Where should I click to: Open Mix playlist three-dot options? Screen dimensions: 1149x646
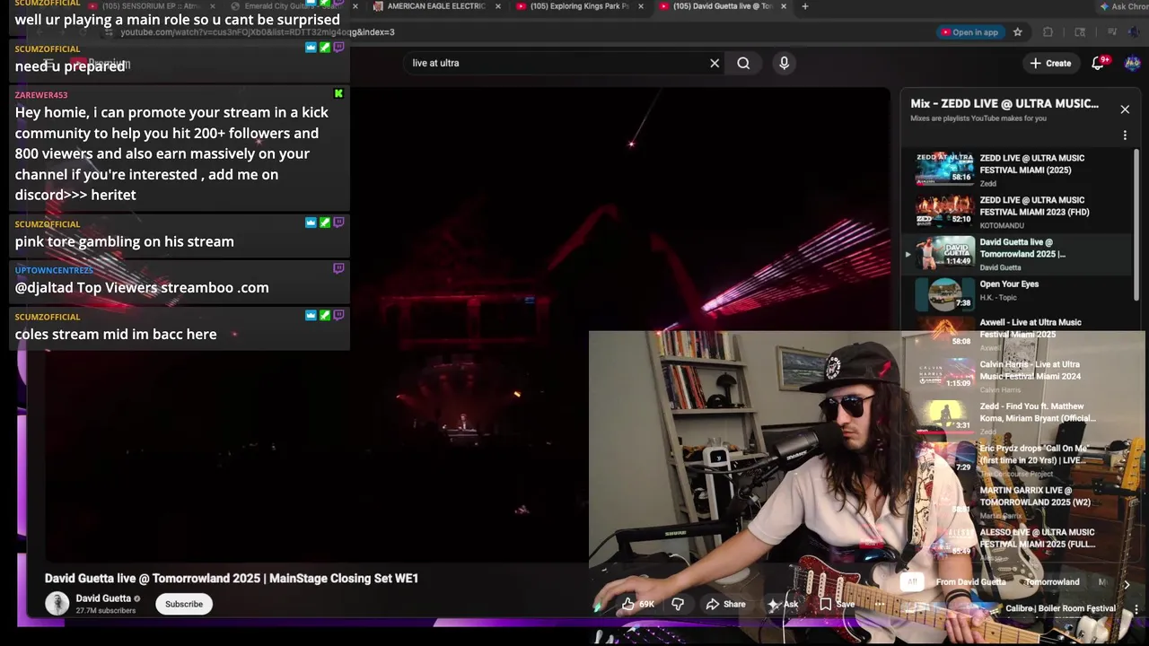[x=1125, y=135]
